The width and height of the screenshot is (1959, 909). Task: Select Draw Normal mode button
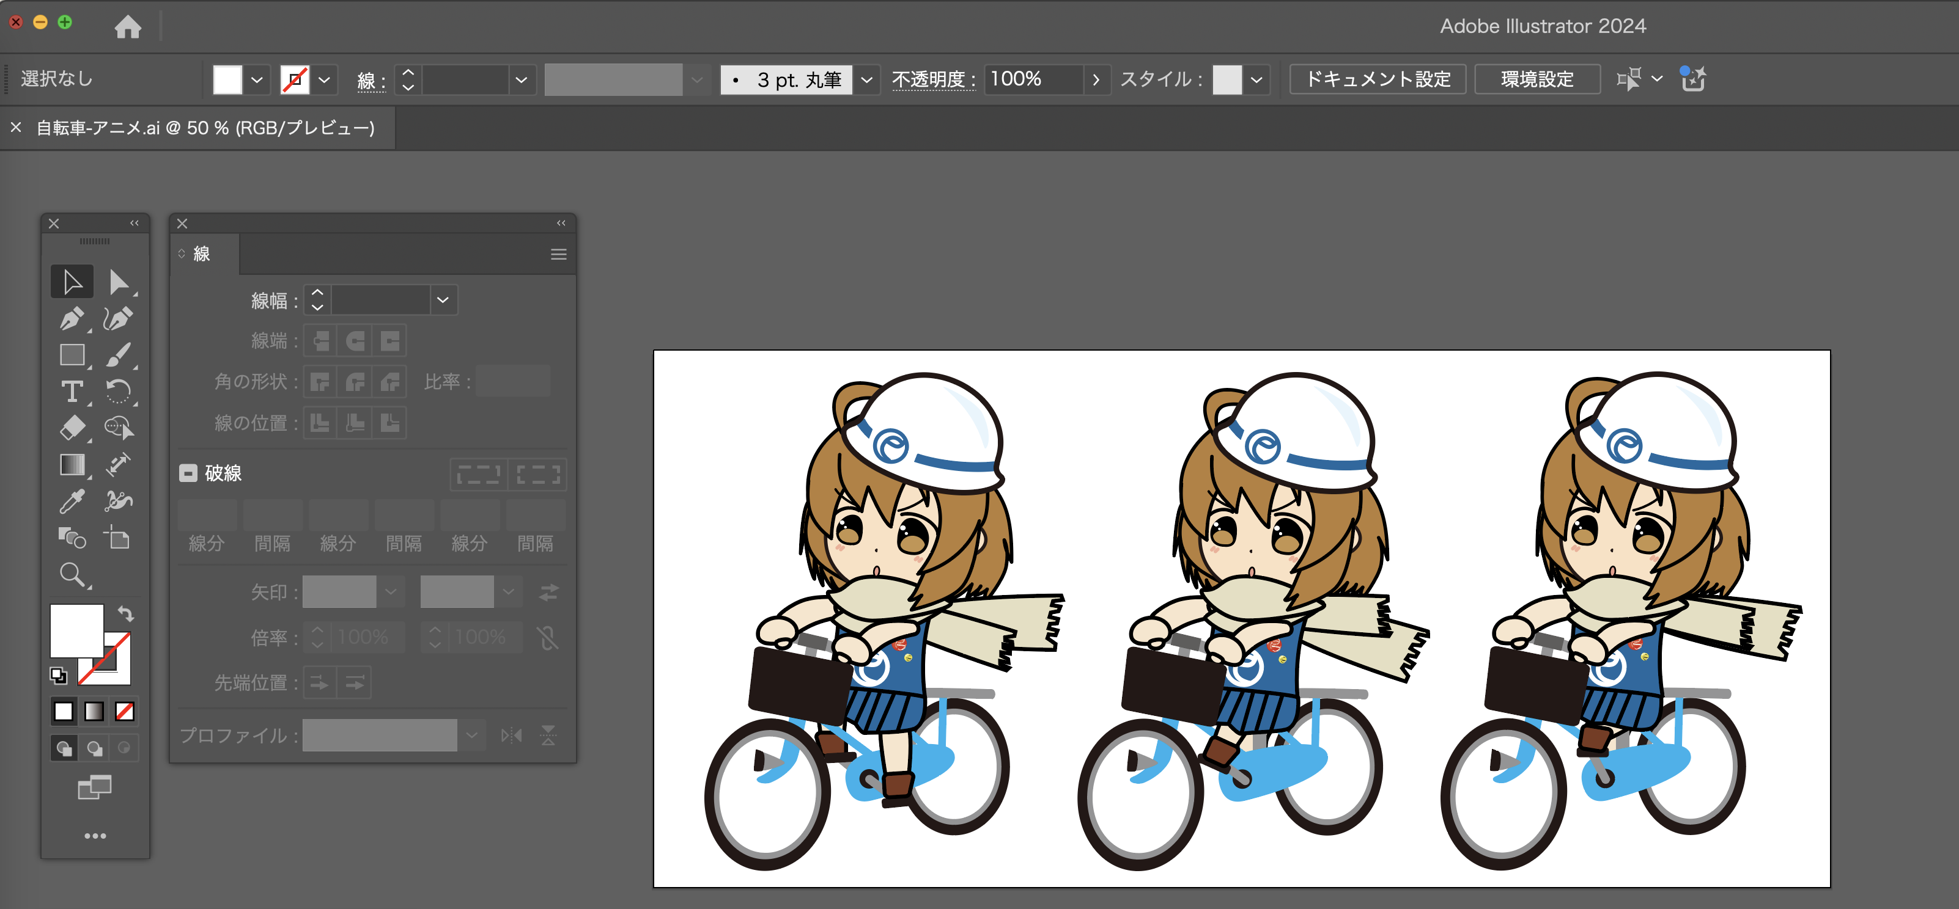tap(64, 748)
